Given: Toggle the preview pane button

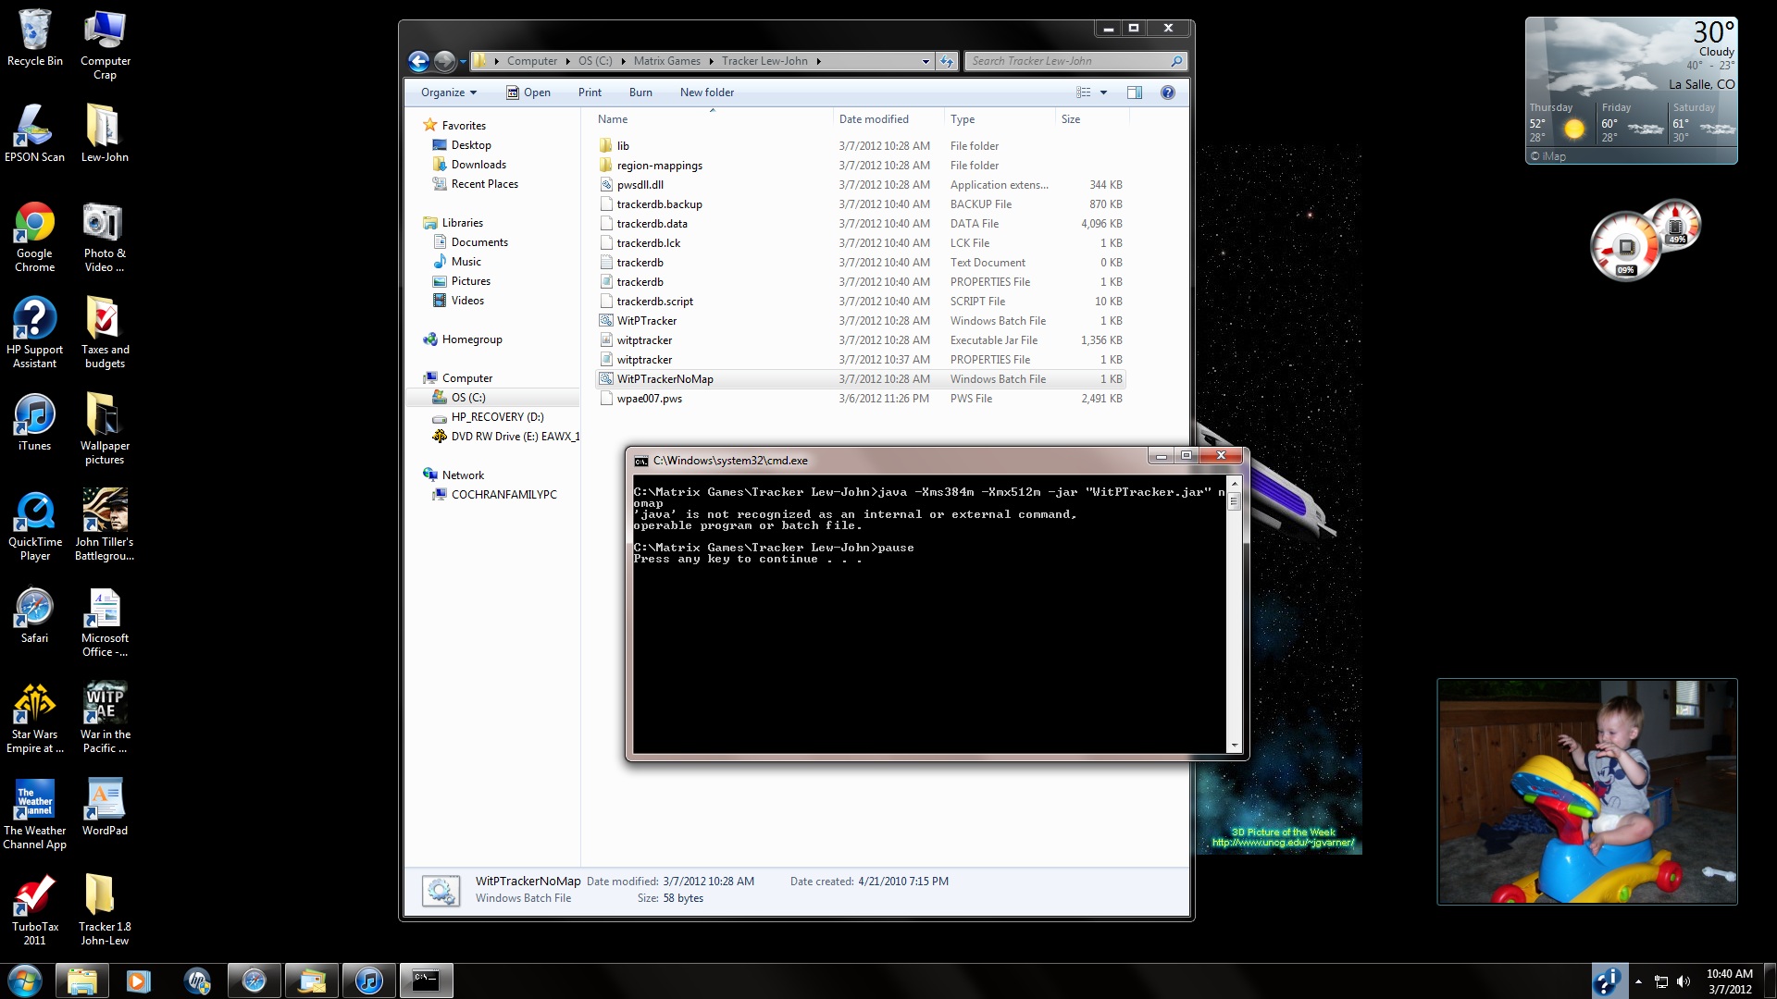Looking at the screenshot, I should [1135, 92].
